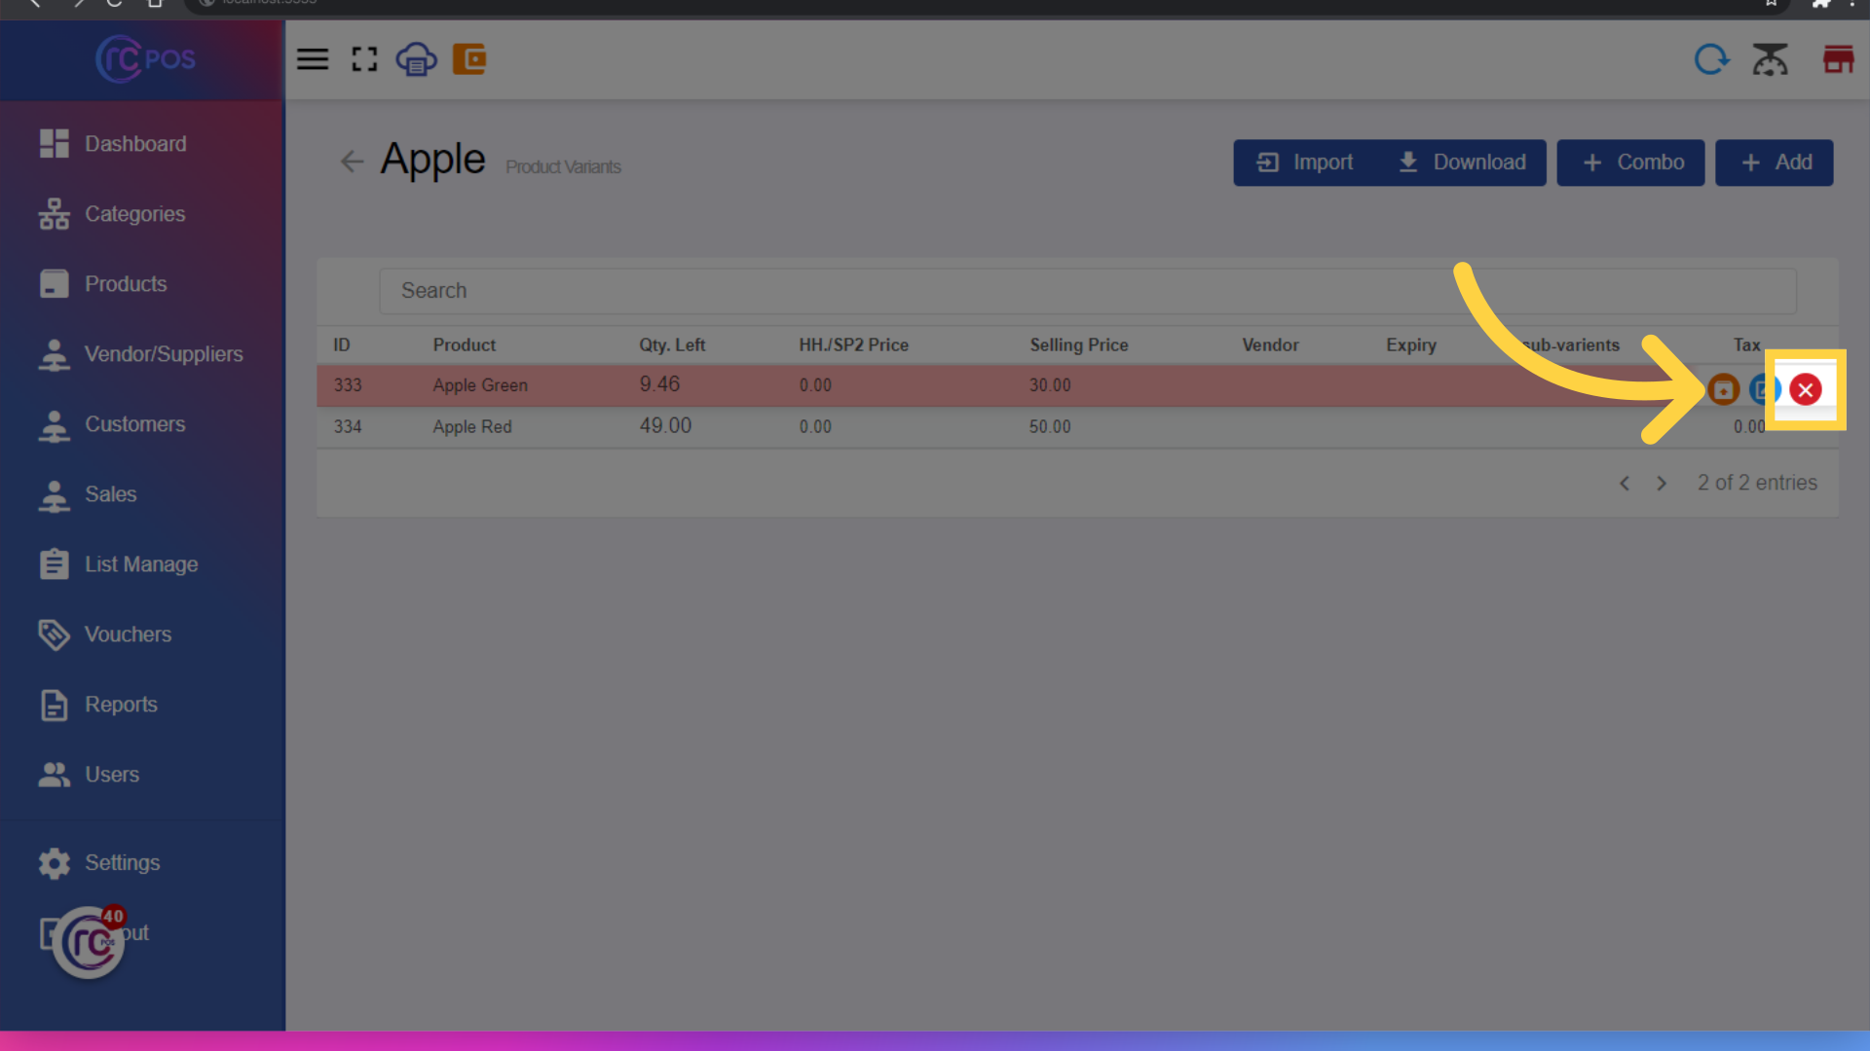Open the red store icon

1838,59
